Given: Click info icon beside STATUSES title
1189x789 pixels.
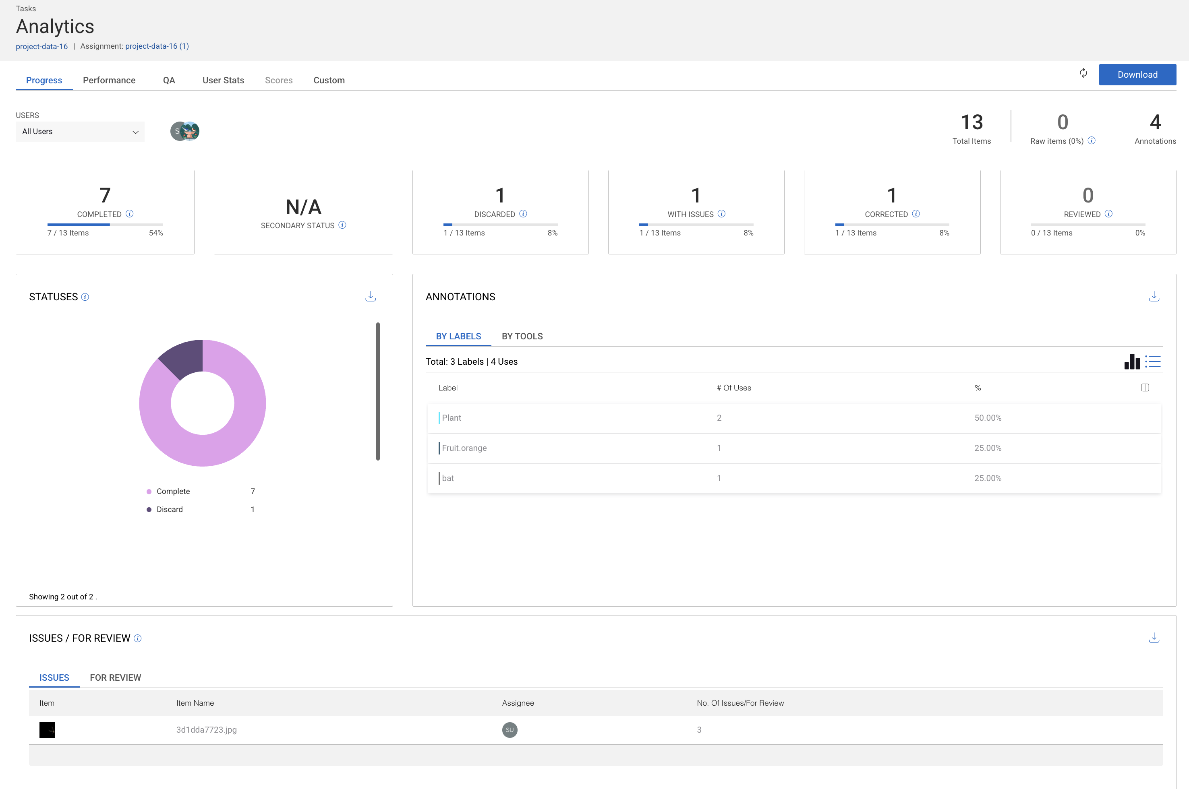Looking at the screenshot, I should click(85, 297).
